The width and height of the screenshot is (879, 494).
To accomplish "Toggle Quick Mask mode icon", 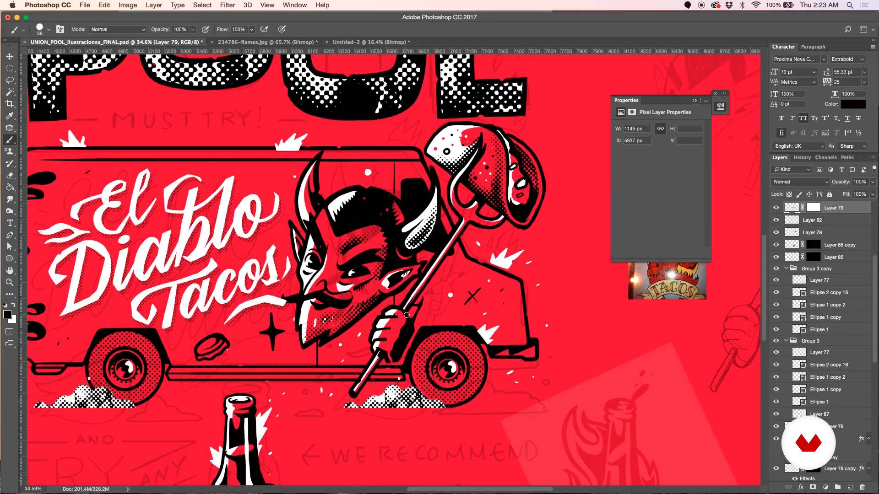I will coord(9,332).
